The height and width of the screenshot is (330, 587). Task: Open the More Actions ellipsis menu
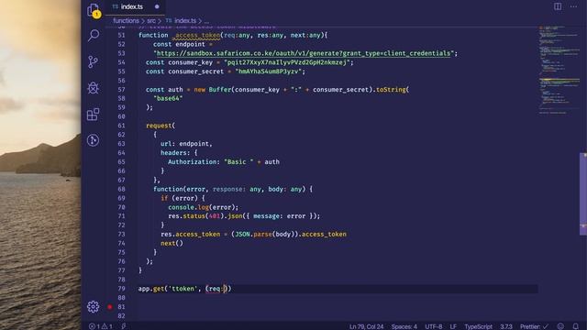pos(573,6)
